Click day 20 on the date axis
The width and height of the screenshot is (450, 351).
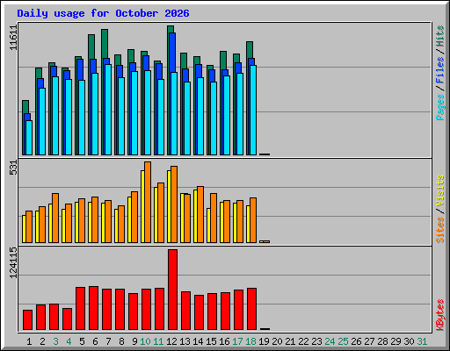pyautogui.click(x=277, y=341)
